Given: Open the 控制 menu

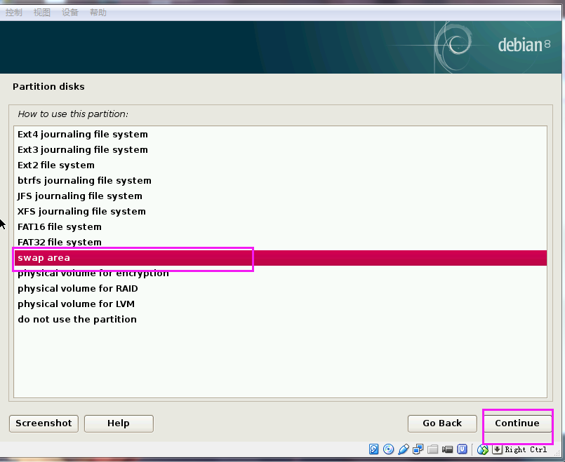Looking at the screenshot, I should [x=13, y=12].
